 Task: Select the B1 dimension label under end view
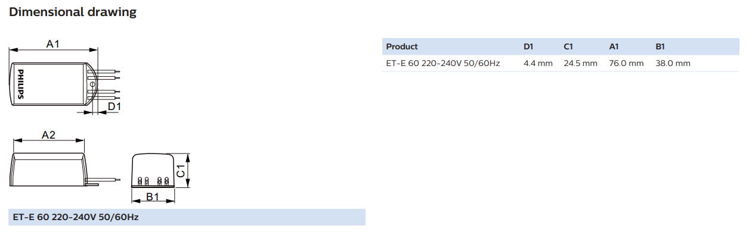[x=152, y=196]
